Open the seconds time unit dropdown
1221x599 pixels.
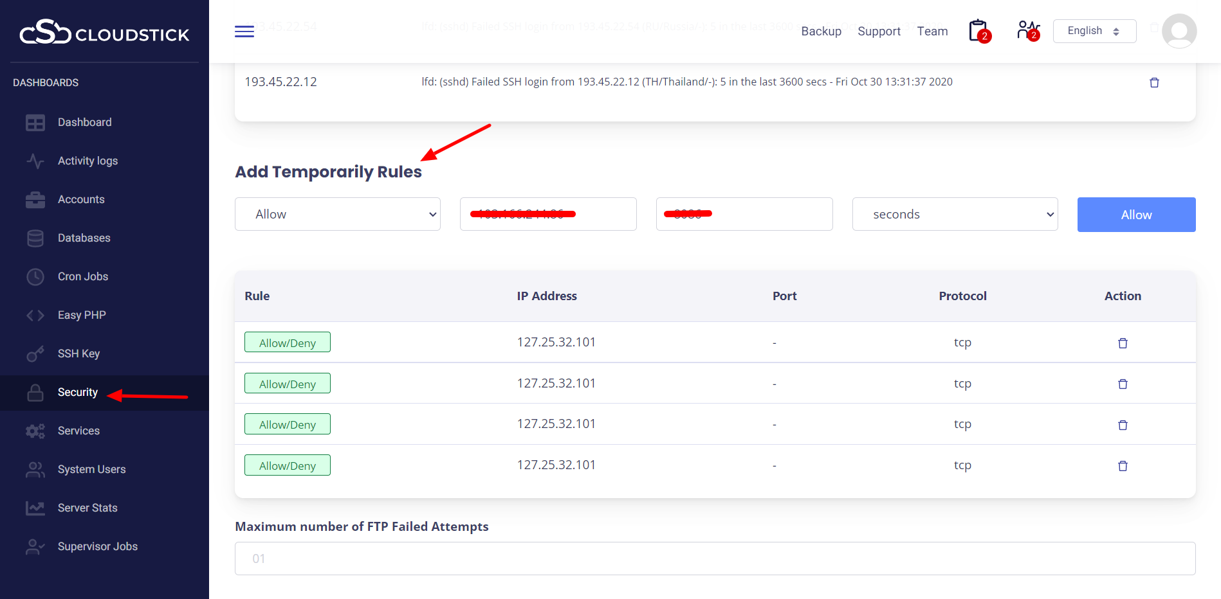[955, 215]
